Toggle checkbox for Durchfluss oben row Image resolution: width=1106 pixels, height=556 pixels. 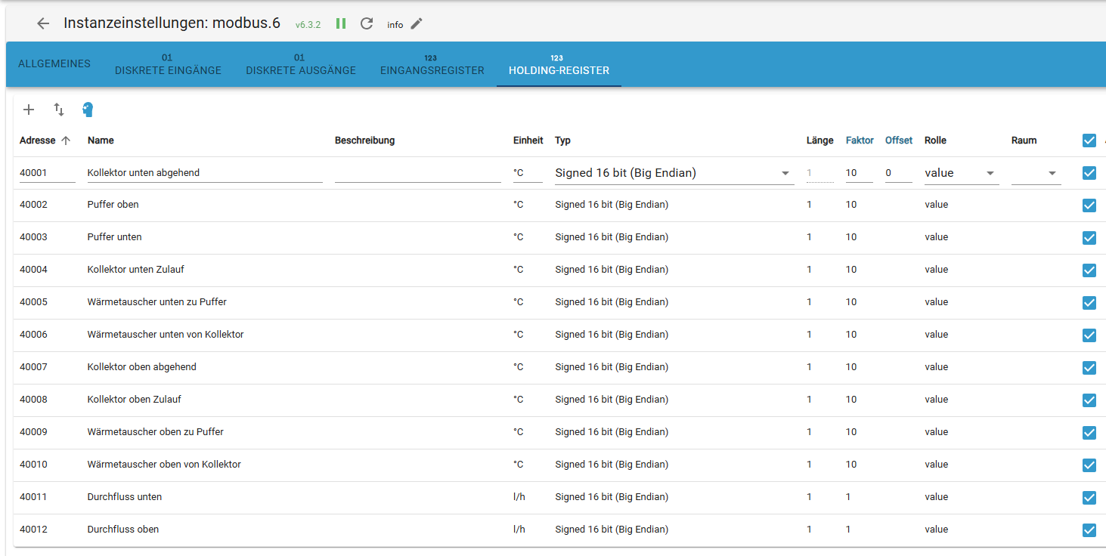point(1089,530)
